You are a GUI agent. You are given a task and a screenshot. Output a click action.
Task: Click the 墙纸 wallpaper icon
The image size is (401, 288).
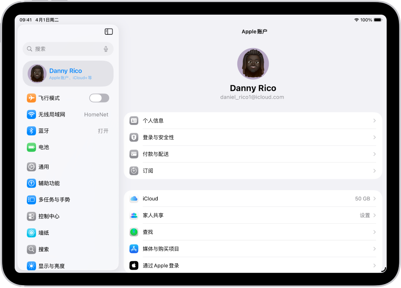coord(31,233)
